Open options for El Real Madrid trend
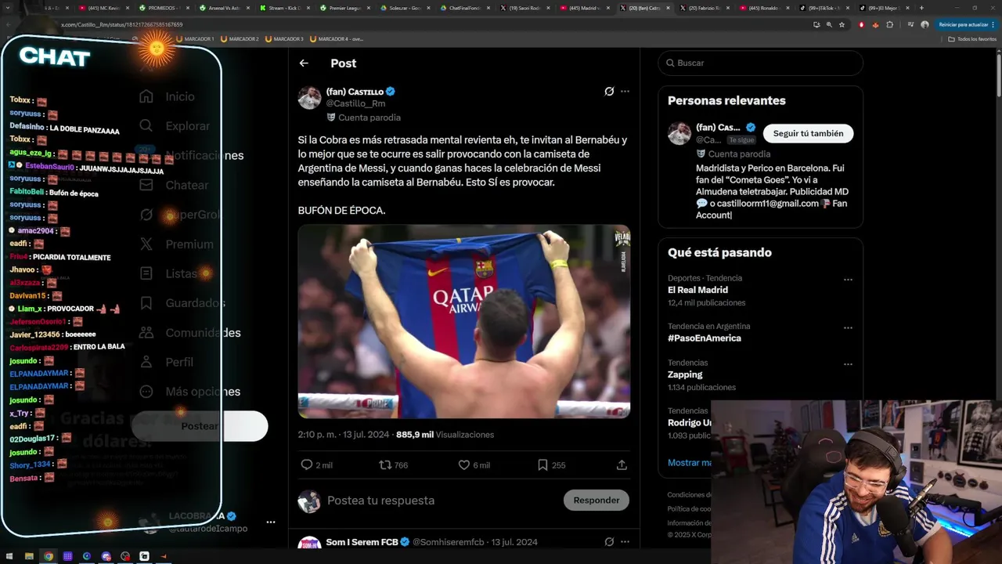The height and width of the screenshot is (564, 1002). pos(848,280)
